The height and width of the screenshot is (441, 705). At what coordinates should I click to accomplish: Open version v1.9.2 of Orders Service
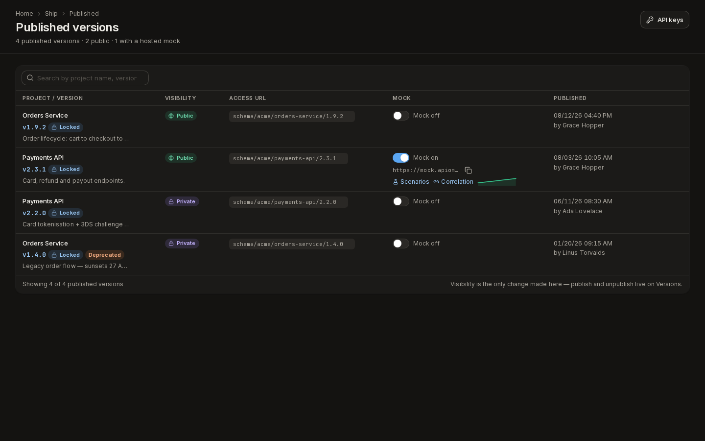[x=34, y=127]
